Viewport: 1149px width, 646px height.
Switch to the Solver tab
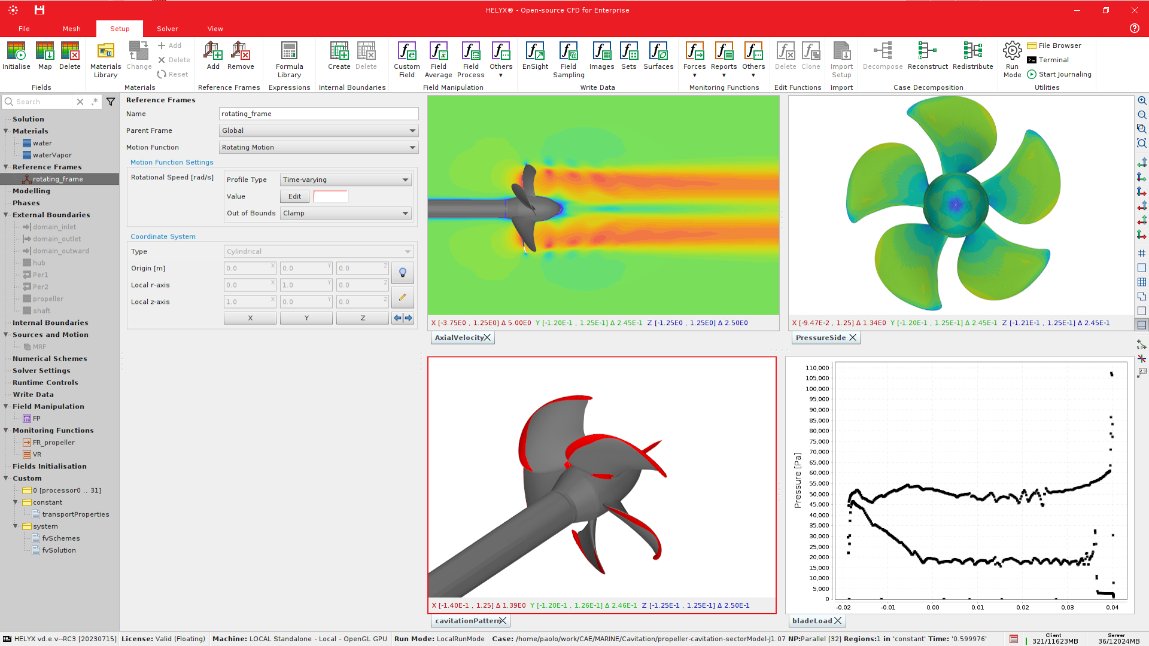168,29
